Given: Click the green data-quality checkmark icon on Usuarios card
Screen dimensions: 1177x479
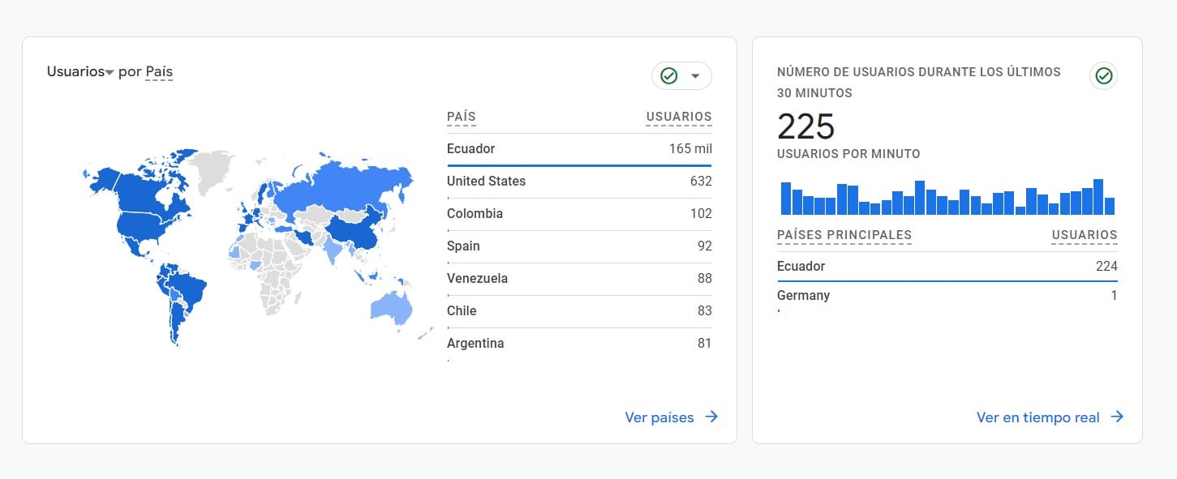Looking at the screenshot, I should pyautogui.click(x=668, y=75).
